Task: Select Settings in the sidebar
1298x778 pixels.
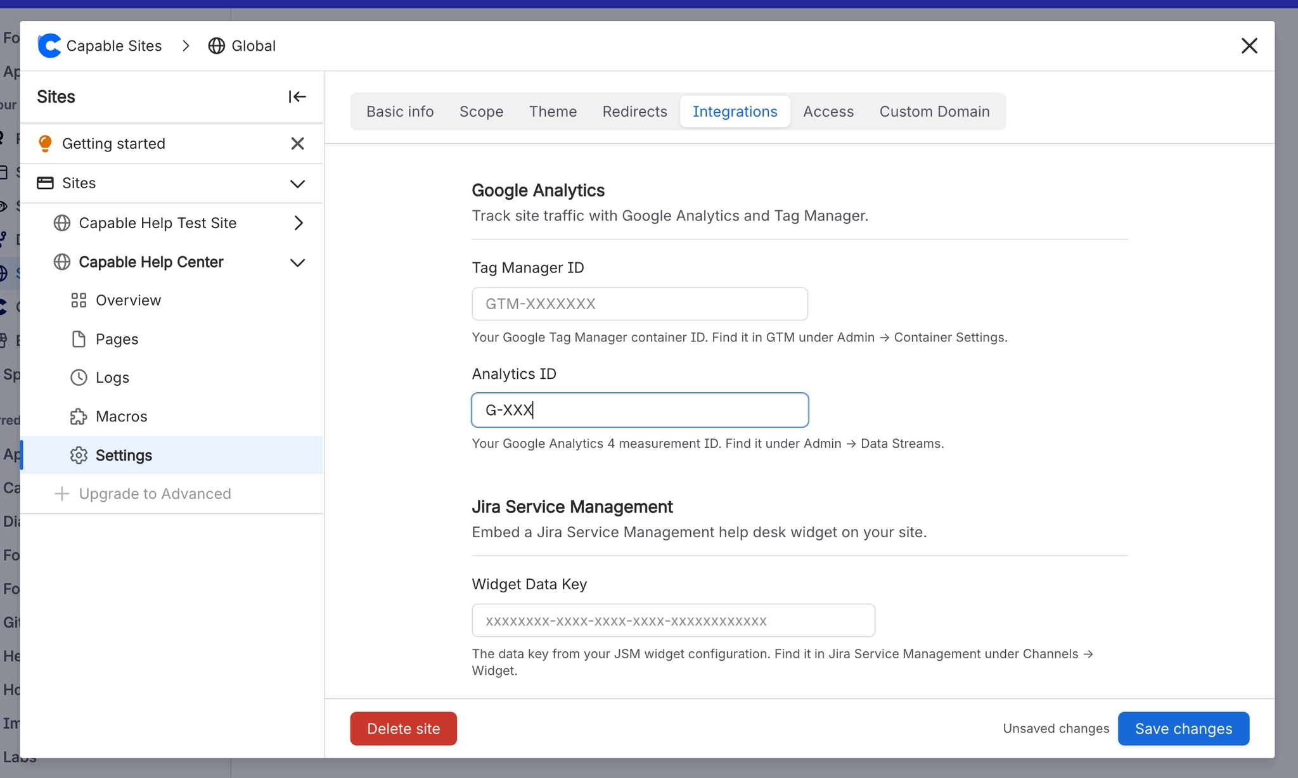Action: coord(172,455)
